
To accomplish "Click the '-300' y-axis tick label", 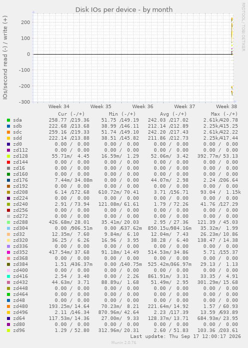I will click(24, 102).
